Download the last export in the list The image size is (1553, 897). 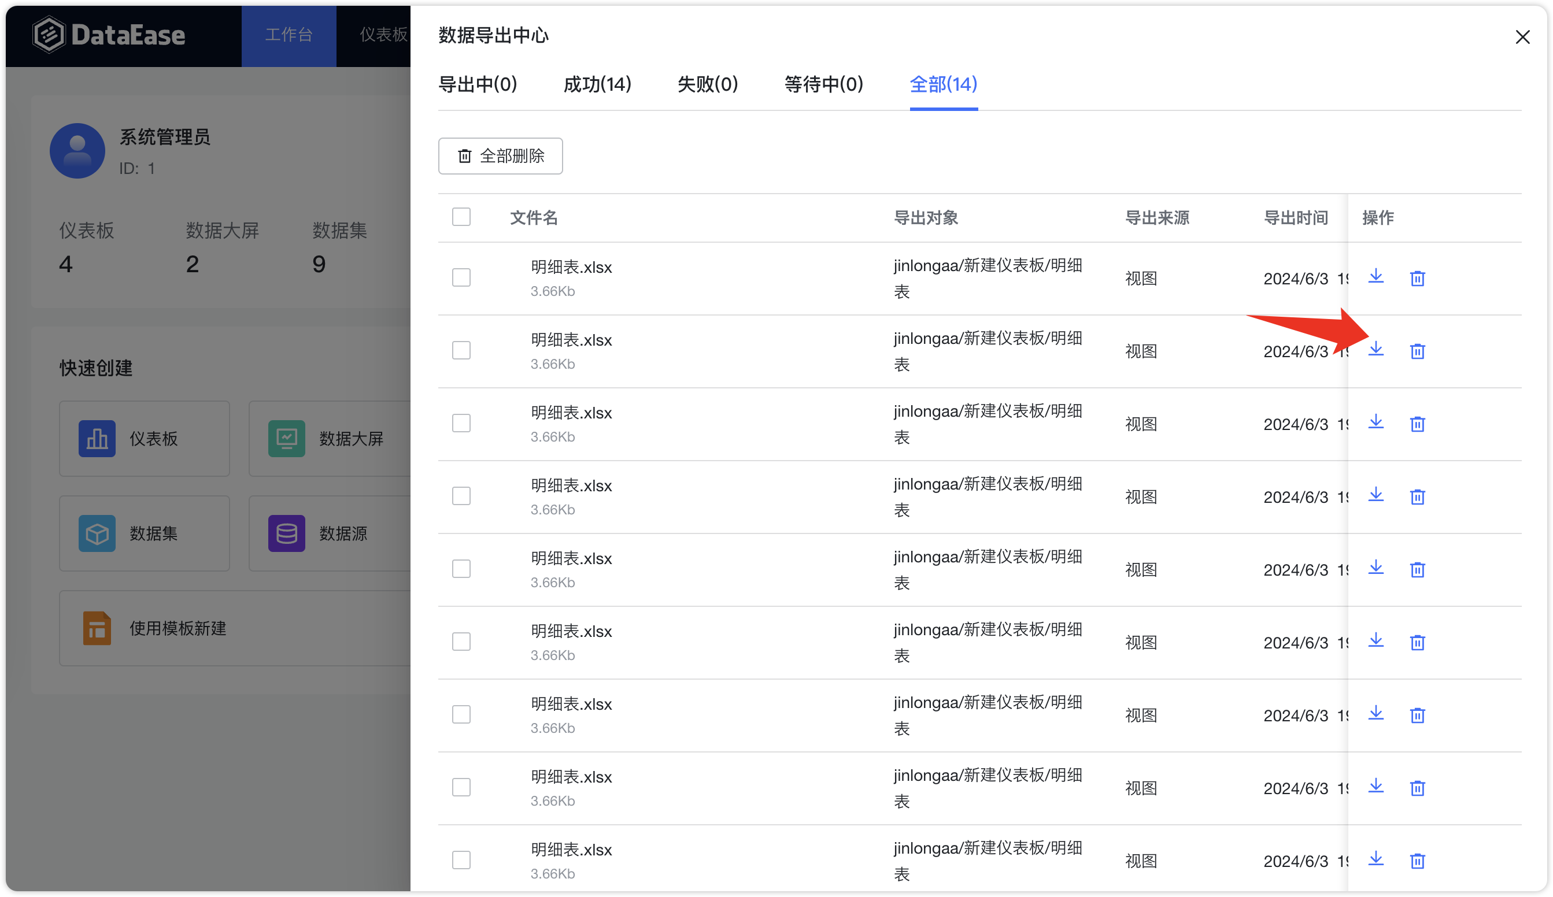1376,859
